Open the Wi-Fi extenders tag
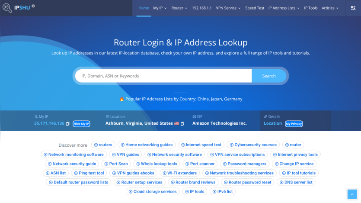This screenshot has height=203, width=361. point(180,173)
